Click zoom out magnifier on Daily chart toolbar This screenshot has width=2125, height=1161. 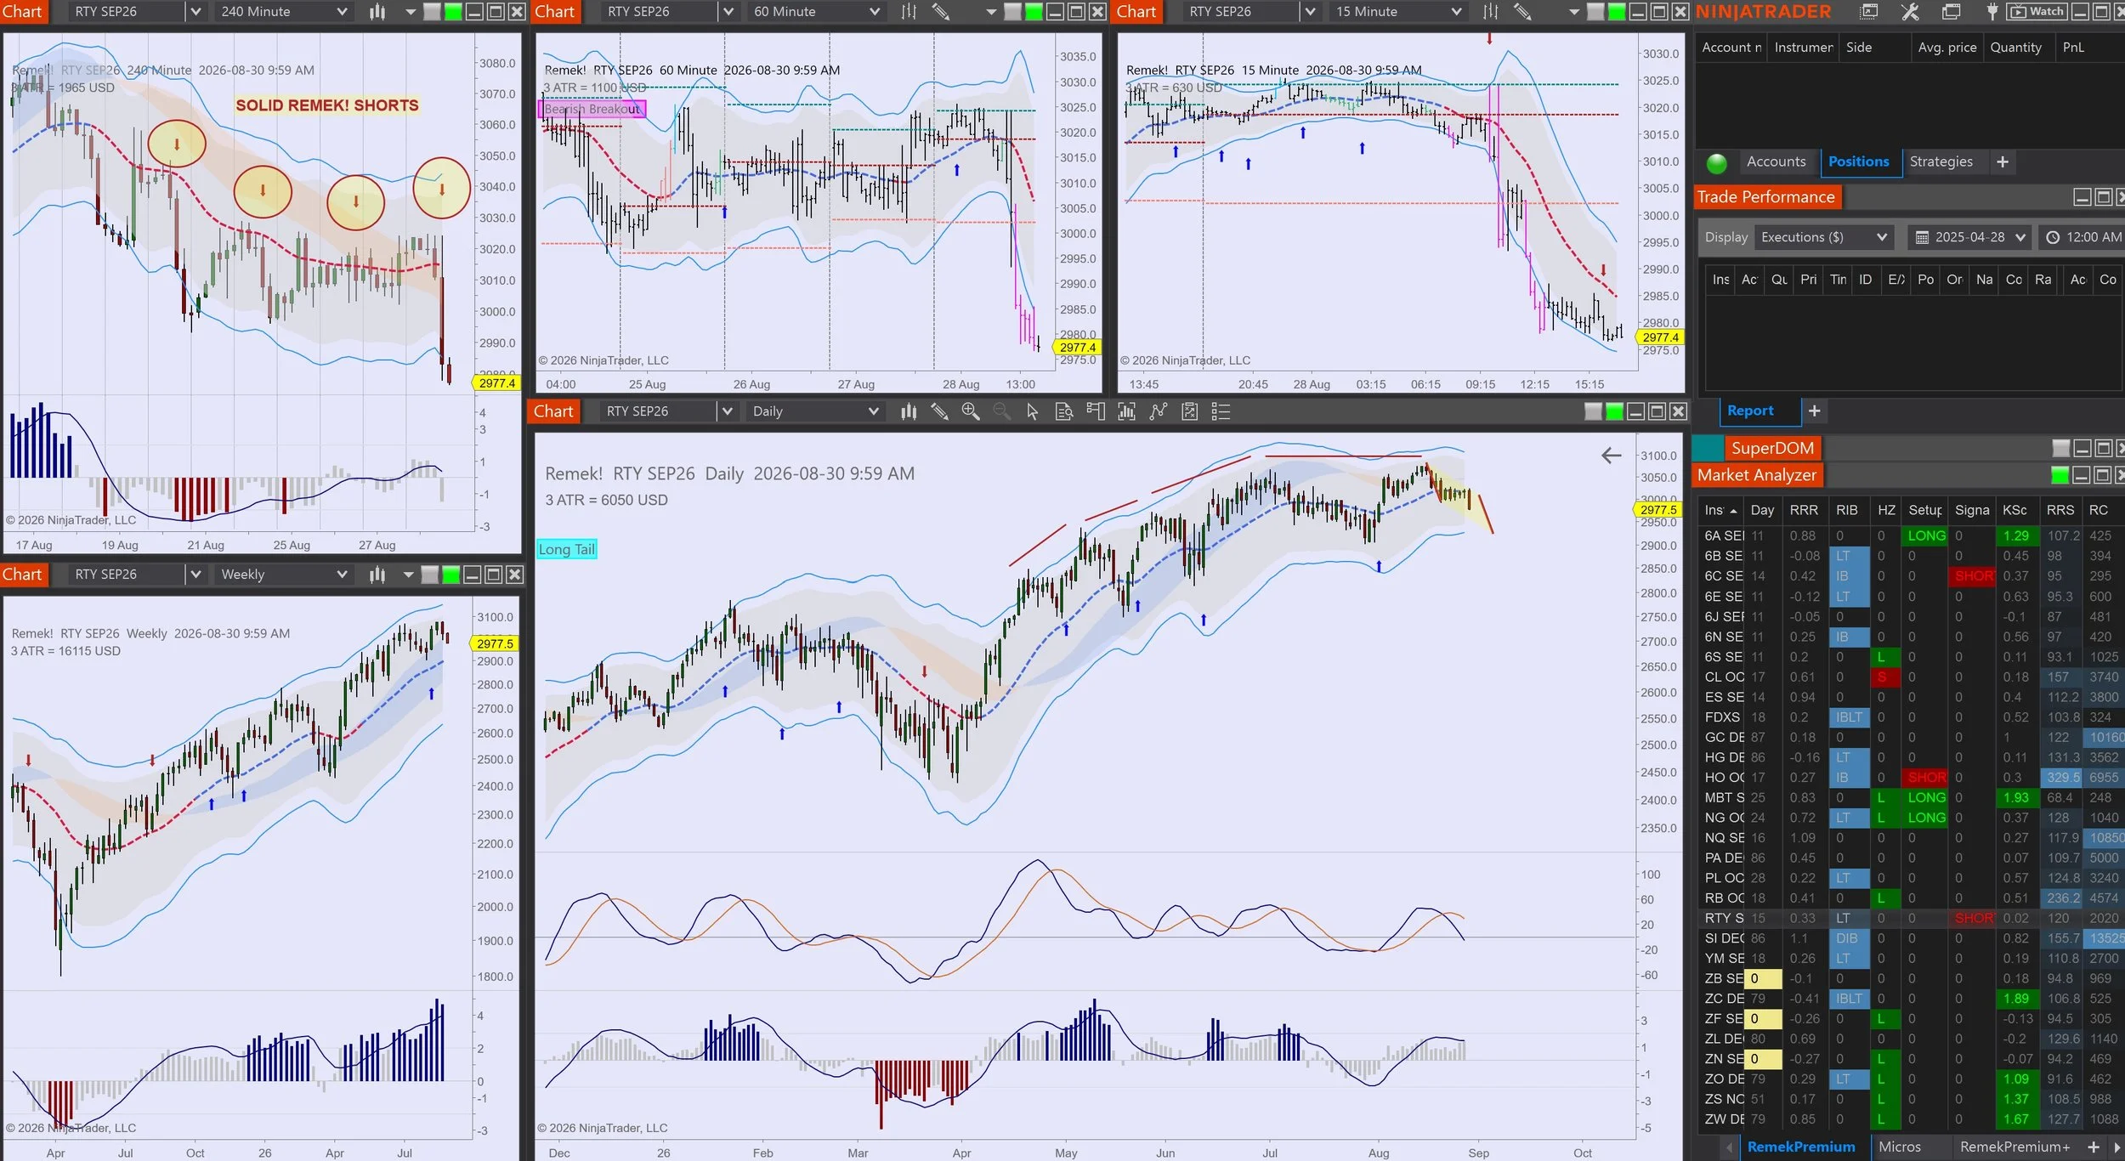pos(1001,411)
